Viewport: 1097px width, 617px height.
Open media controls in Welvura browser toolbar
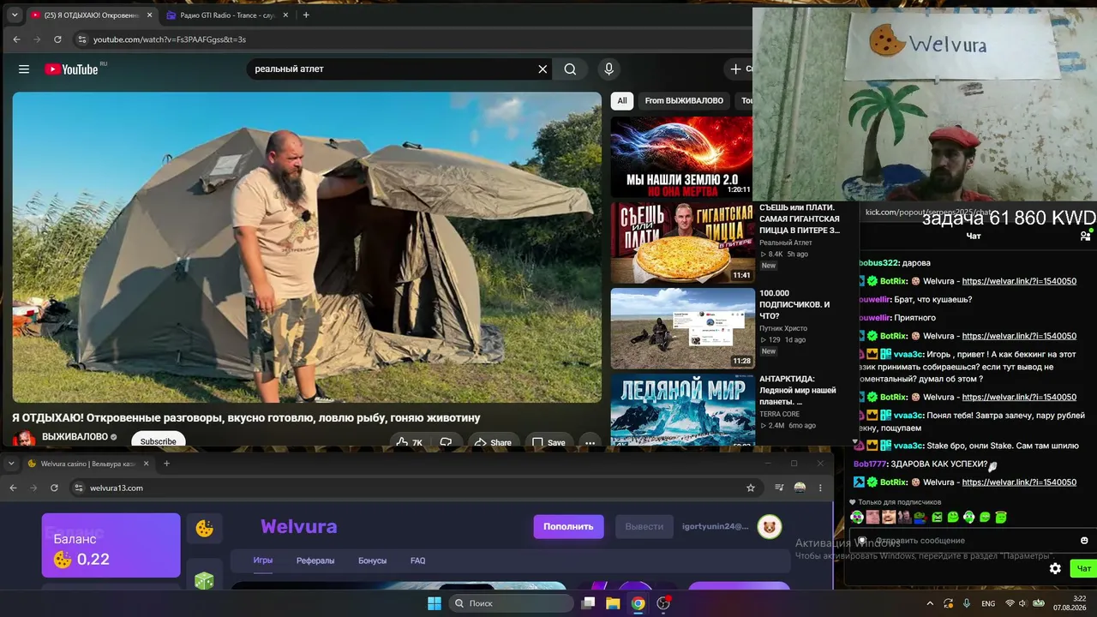[779, 488]
